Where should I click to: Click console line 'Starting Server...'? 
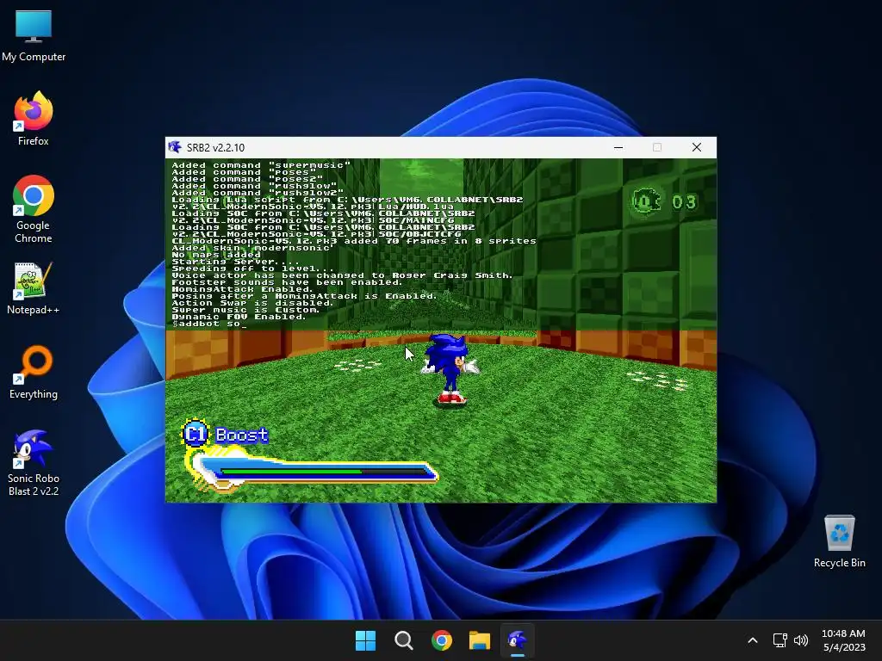coord(236,262)
